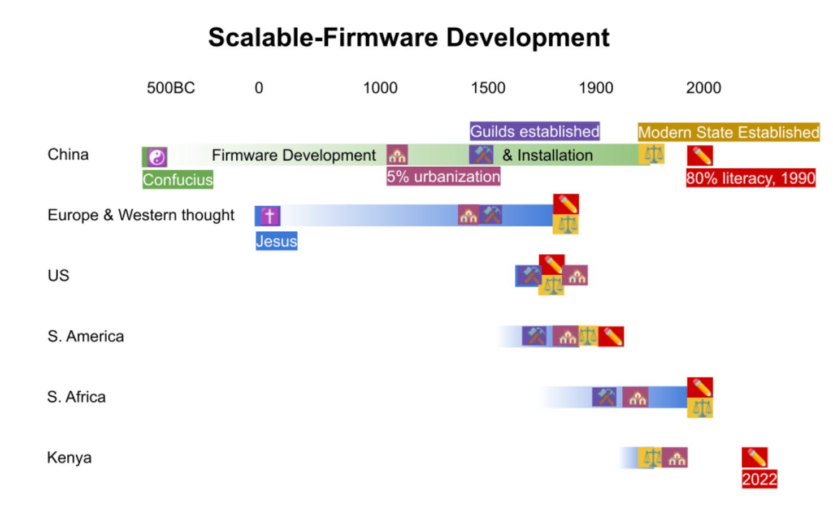Click the S. America row label

(85, 336)
